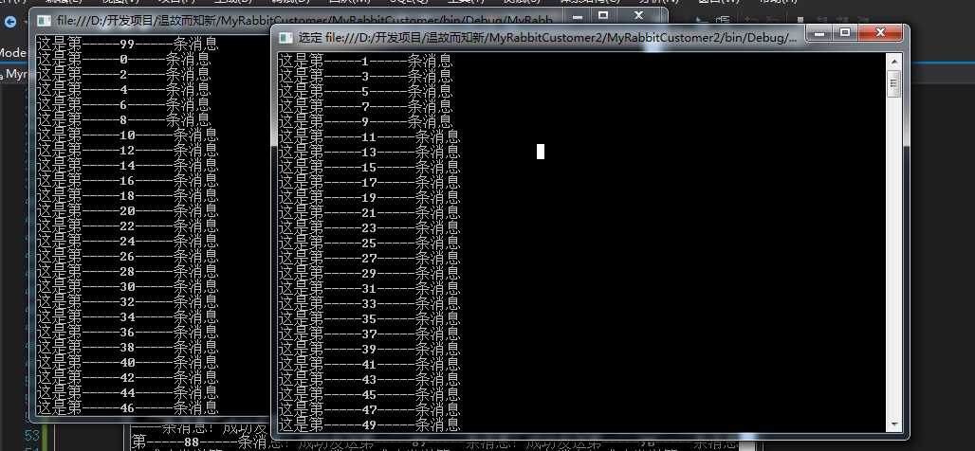
Task: Click message 20 line in MyRabbitCustomer console
Action: coord(127,211)
